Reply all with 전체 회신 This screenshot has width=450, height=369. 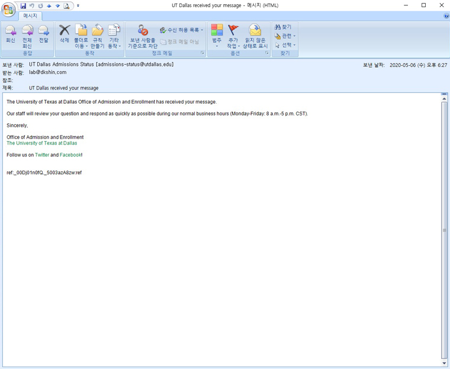[27, 36]
